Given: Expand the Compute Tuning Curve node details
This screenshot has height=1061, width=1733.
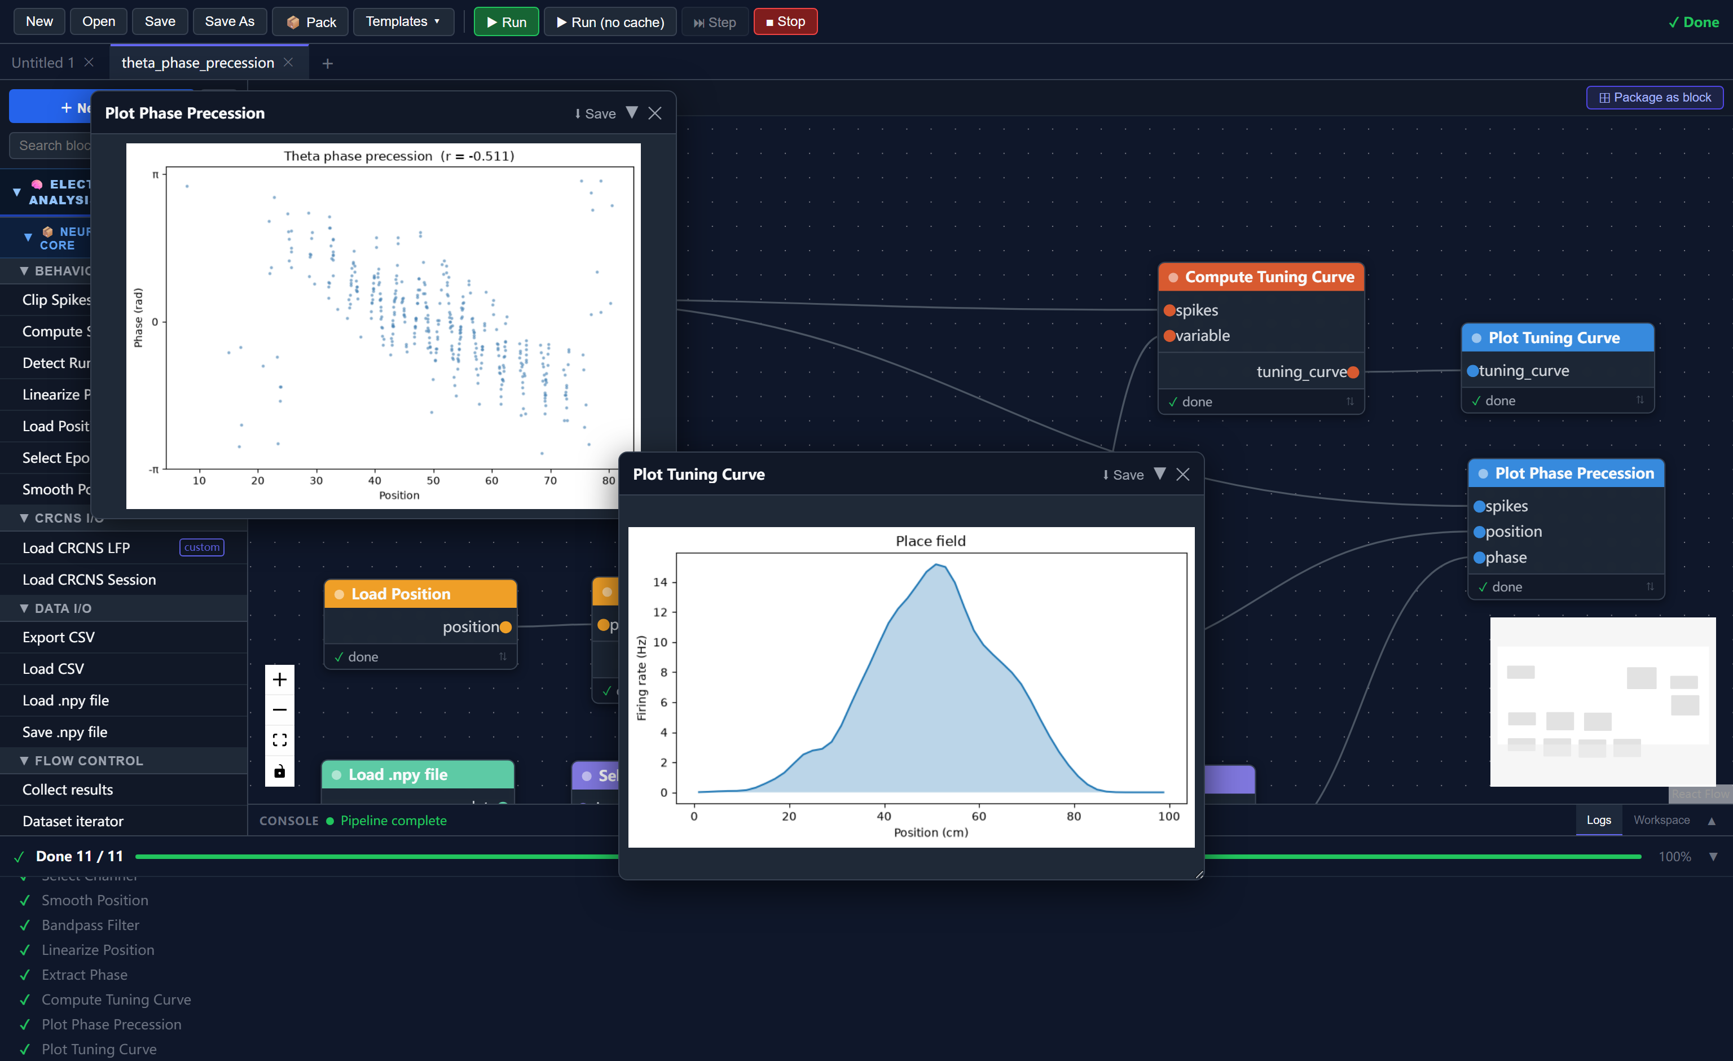Looking at the screenshot, I should click(x=1350, y=401).
